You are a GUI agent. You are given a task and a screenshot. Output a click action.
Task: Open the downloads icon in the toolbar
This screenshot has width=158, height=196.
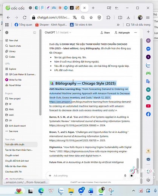(128, 17)
